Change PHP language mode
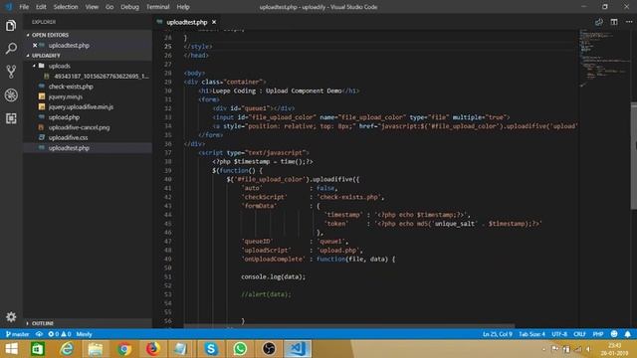 [x=597, y=334]
